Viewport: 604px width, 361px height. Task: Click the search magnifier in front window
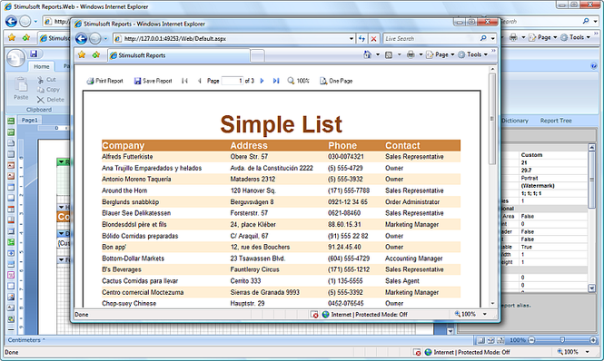(x=483, y=38)
